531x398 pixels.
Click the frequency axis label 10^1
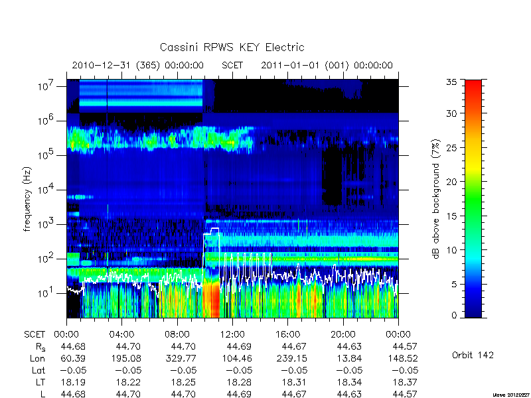(46, 293)
